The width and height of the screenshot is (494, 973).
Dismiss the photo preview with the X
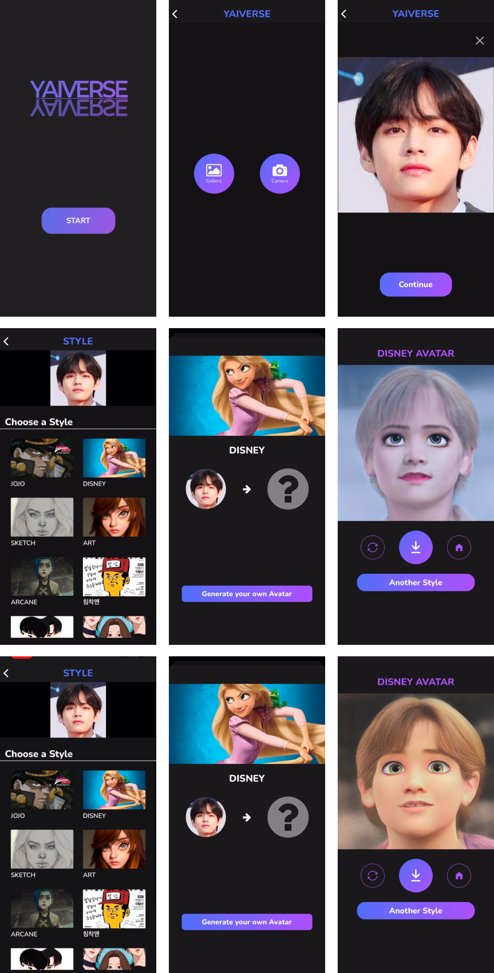pos(479,41)
